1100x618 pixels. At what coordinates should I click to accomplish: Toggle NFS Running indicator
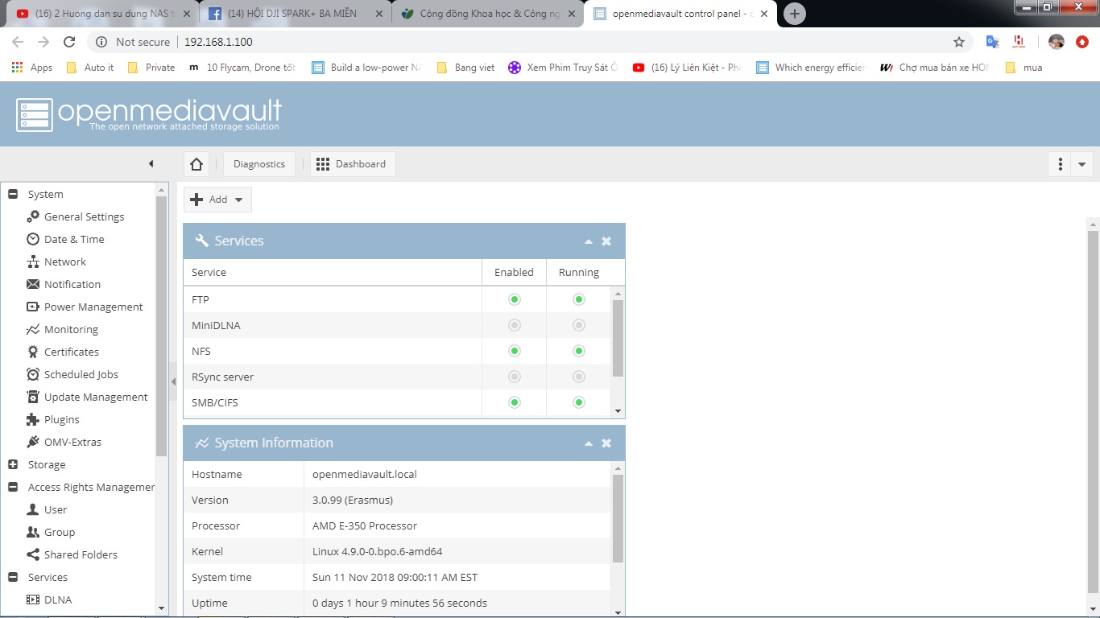(579, 351)
